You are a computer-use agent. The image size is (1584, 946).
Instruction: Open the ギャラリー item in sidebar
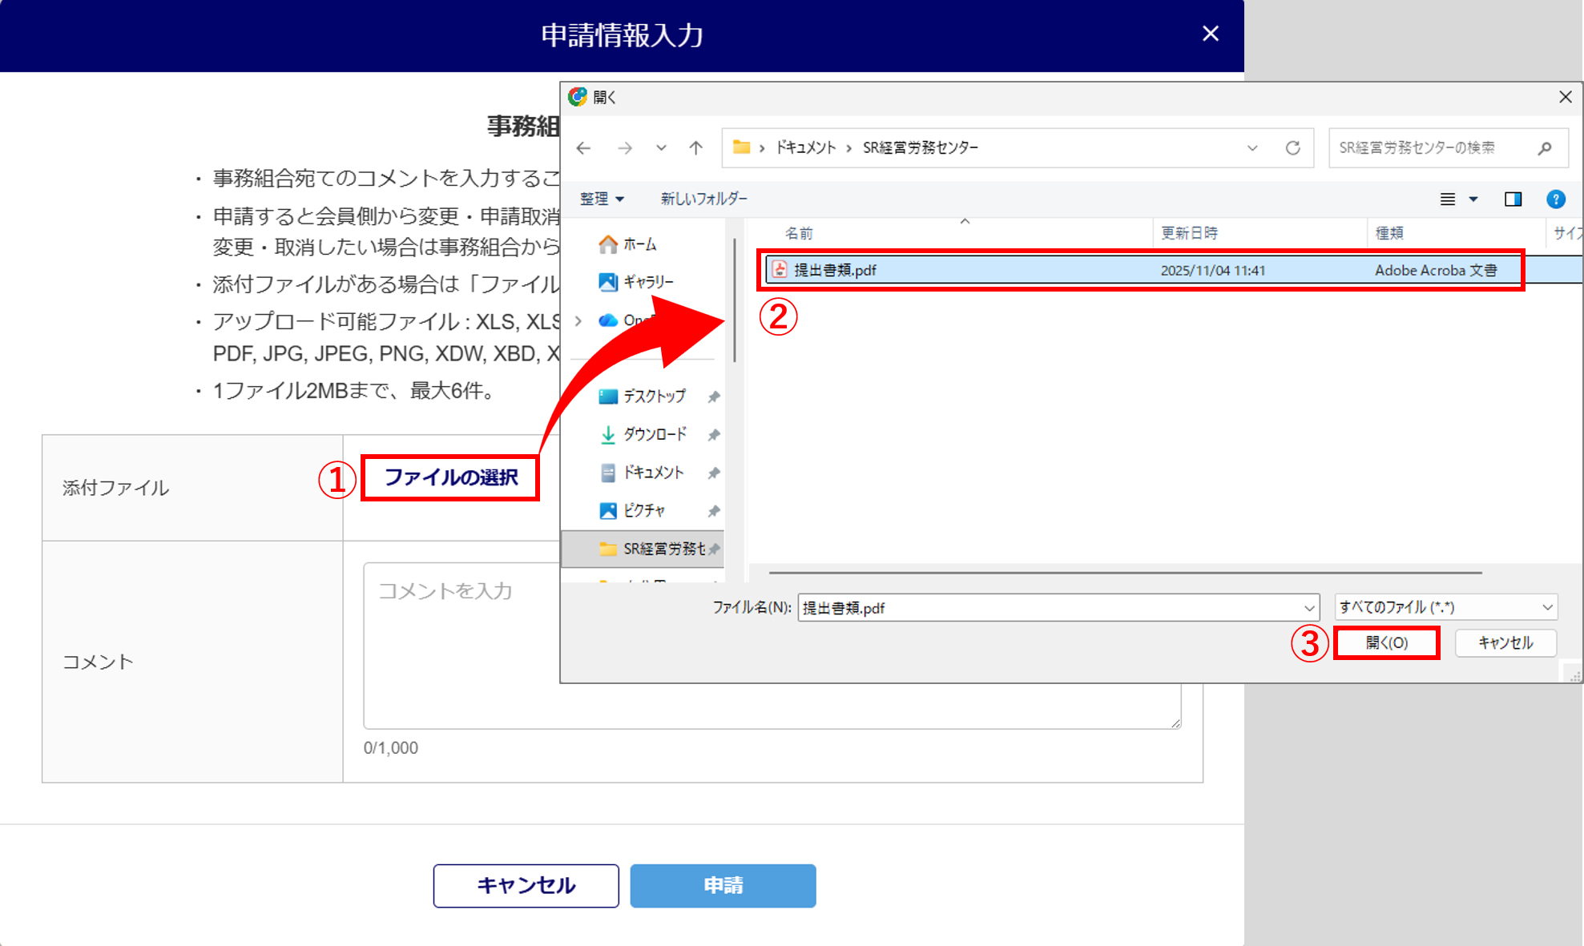coord(647,282)
